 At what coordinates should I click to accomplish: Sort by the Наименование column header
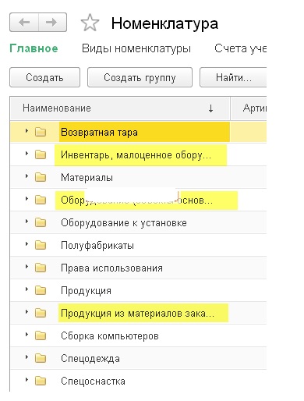pyautogui.click(x=120, y=108)
